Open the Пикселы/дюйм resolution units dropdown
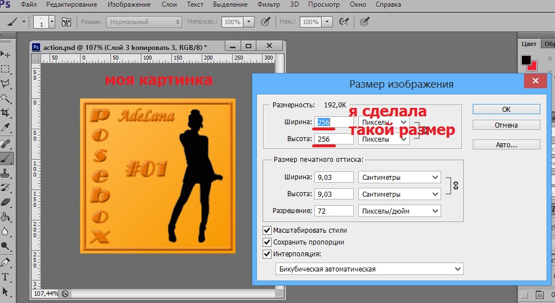The width and height of the screenshot is (555, 303). click(x=399, y=211)
